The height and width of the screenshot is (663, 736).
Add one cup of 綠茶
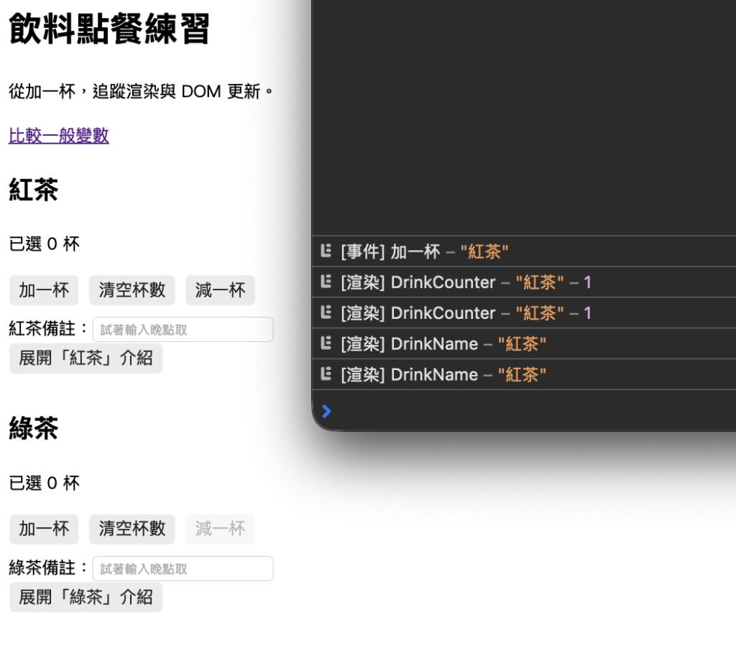point(44,529)
